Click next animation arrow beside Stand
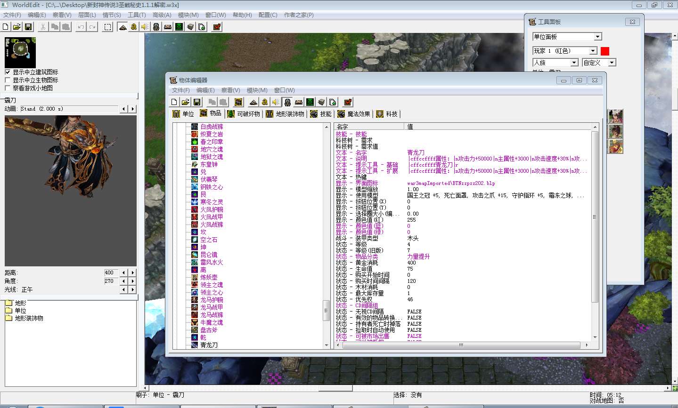Screen dimensions: 678x408 click(133, 109)
